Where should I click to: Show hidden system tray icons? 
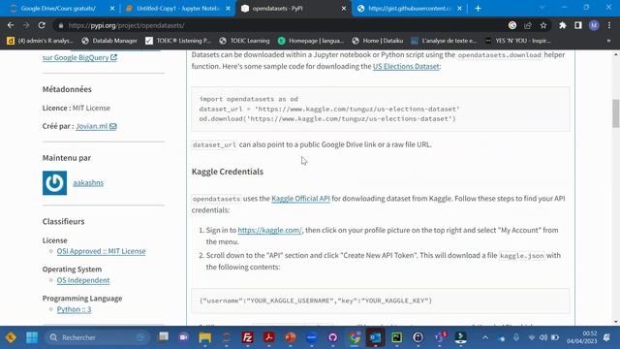485,337
